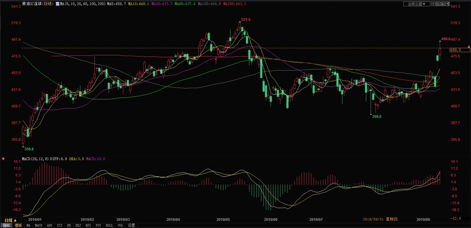Open the 设置 settings button
Screen dimensions: 471x228
click(131, 225)
